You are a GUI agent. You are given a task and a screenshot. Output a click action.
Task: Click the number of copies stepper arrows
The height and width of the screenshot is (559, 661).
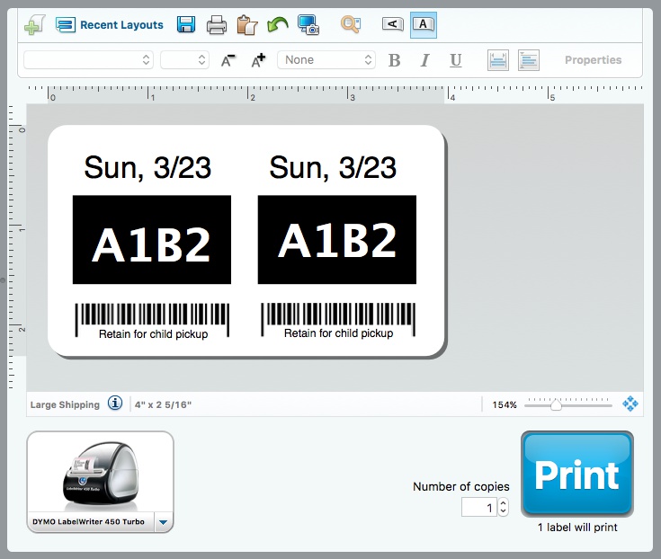[x=504, y=507]
